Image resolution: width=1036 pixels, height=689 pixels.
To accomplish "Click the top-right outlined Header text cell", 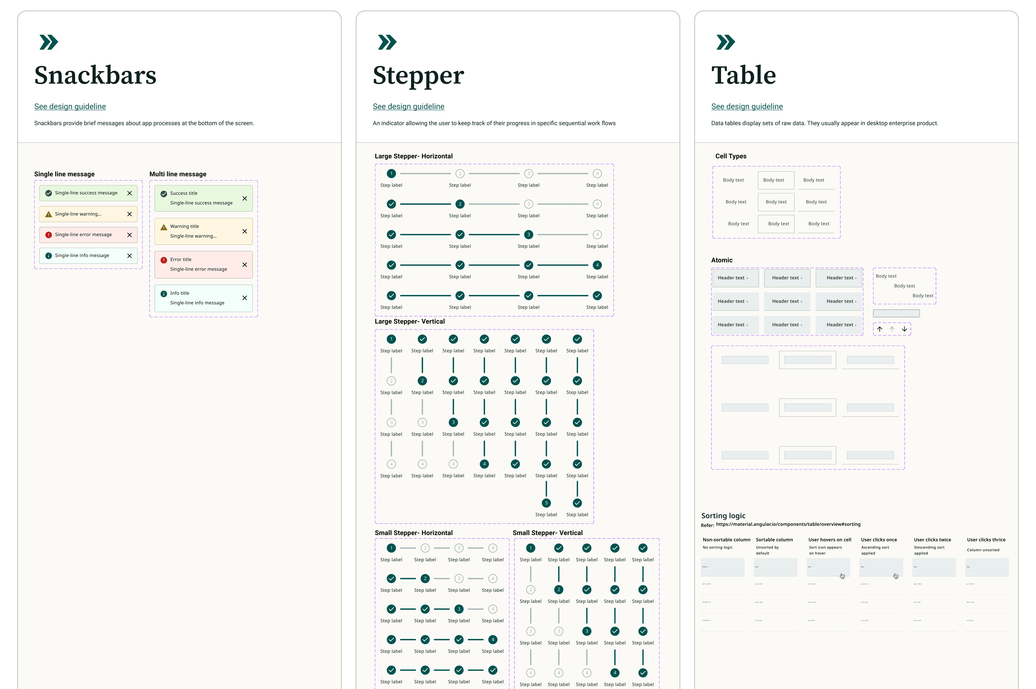I will 839,278.
